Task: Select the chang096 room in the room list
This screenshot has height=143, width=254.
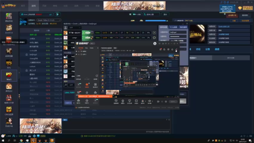Action: 34,58
